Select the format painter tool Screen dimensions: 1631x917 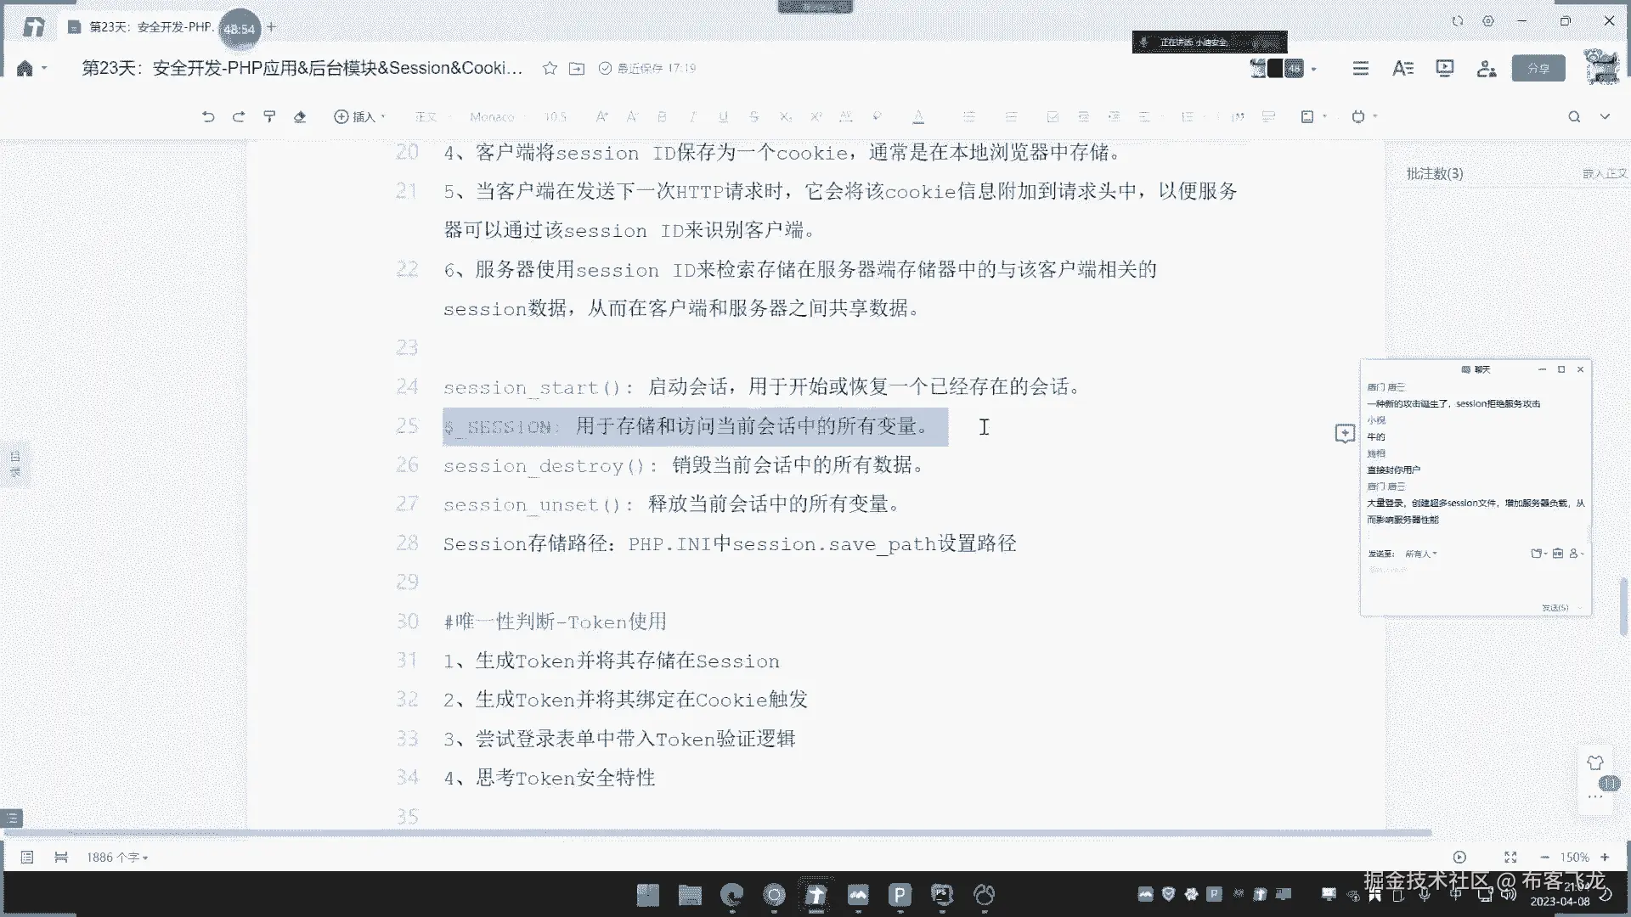point(269,116)
